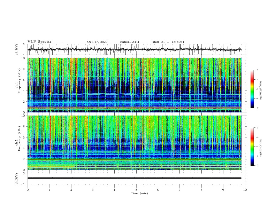Click time axis tick label "7"
Screen dimensions: 276x213
pyautogui.click(x=180, y=190)
